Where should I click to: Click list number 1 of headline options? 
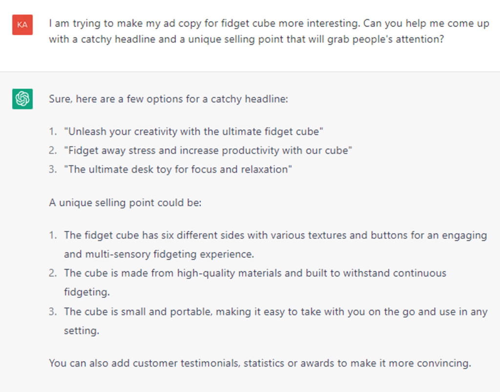tap(53, 131)
